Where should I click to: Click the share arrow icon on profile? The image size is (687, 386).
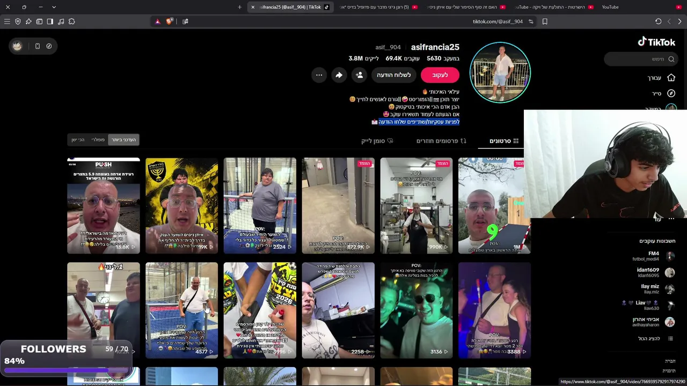pyautogui.click(x=339, y=75)
